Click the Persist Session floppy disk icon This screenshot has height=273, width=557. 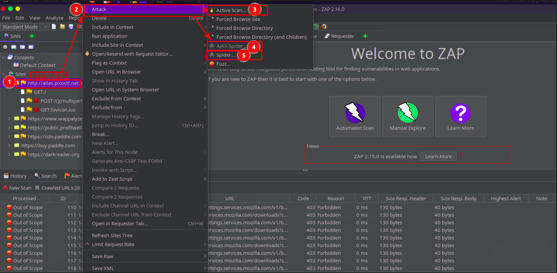pos(71,27)
